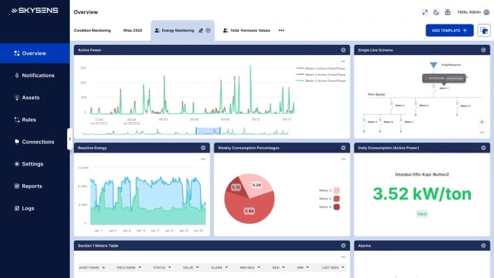The image size is (494, 278).
Task: Open the three-dots menu beside the tabs
Action: click(x=282, y=31)
